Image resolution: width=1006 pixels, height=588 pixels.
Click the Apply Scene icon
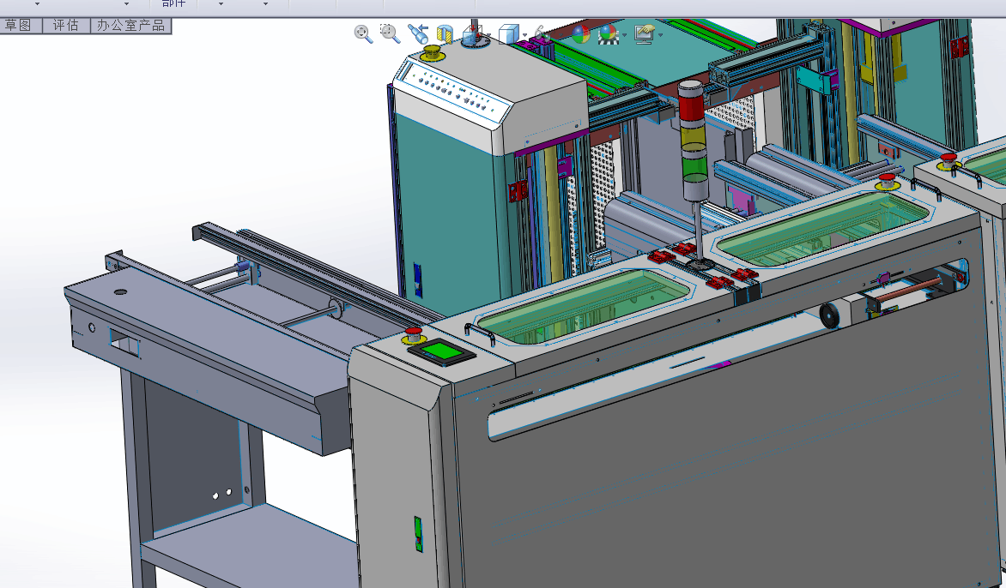(x=608, y=34)
